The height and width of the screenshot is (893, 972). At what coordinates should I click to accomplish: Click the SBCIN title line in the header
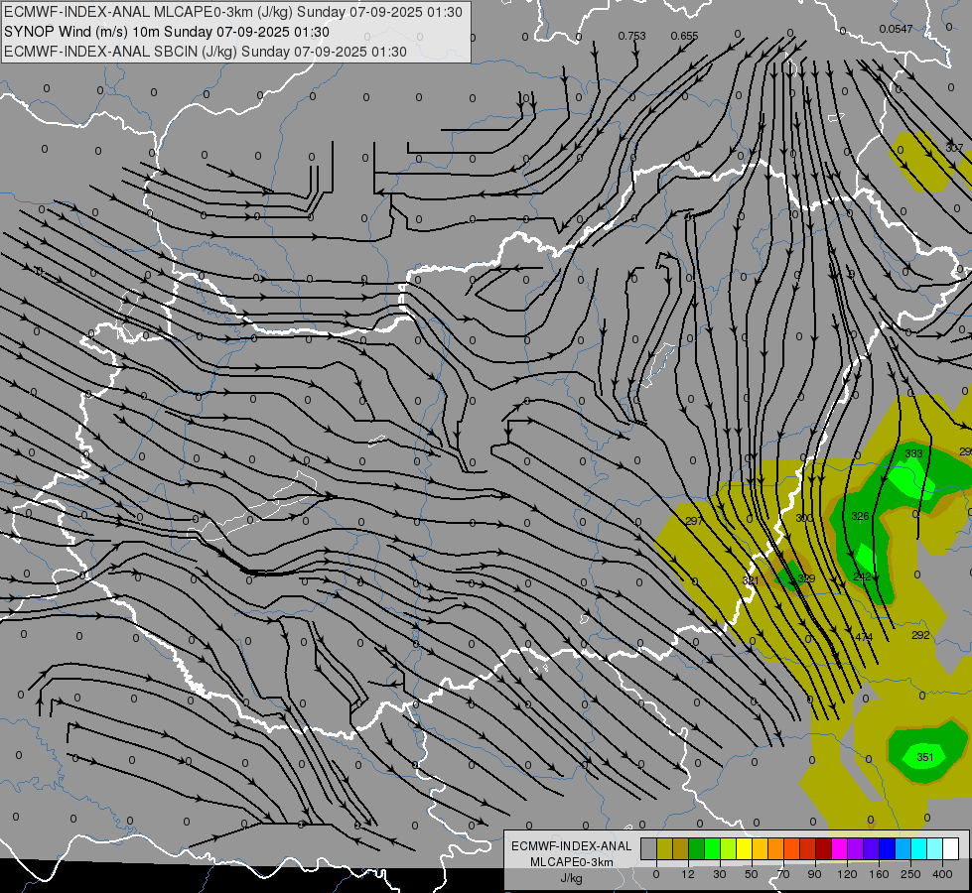(x=206, y=52)
